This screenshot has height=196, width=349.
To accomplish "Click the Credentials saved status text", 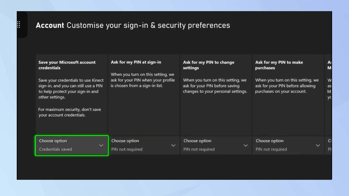I will pyautogui.click(x=55, y=149).
